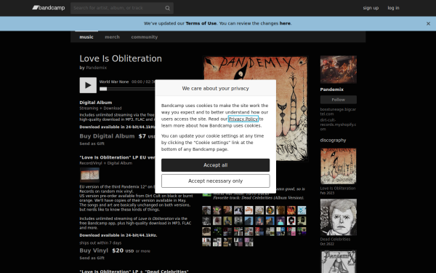Click Accept necessary only

tap(215, 181)
